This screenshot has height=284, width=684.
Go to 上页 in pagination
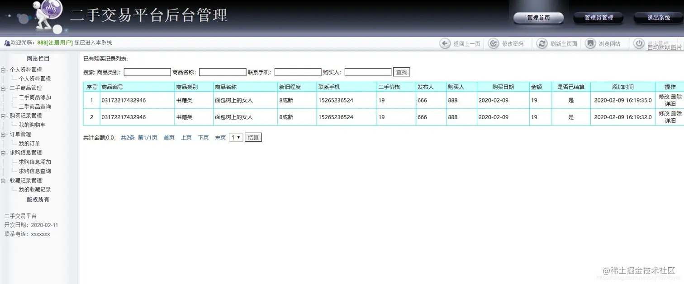pos(186,138)
